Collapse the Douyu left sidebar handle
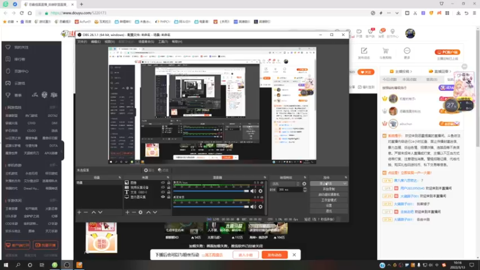 (x=62, y=151)
